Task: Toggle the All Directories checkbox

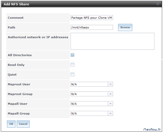Action: (73, 55)
